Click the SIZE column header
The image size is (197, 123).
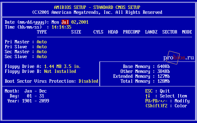76,32
